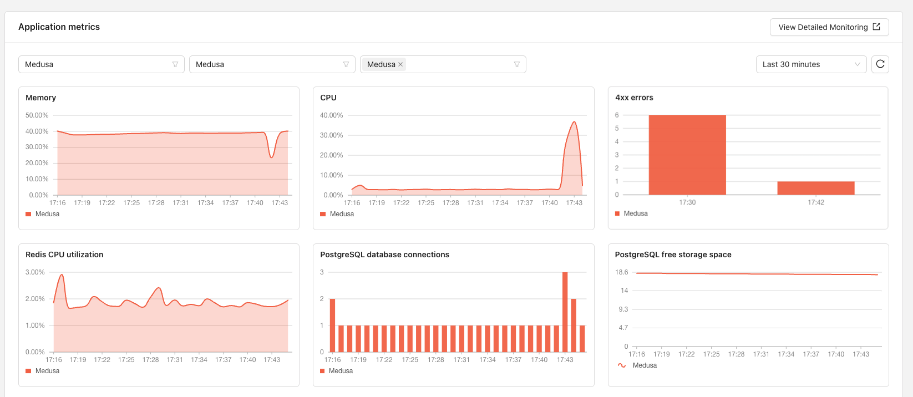913x397 pixels.
Task: Click the 4xx errors chart title
Action: point(634,98)
